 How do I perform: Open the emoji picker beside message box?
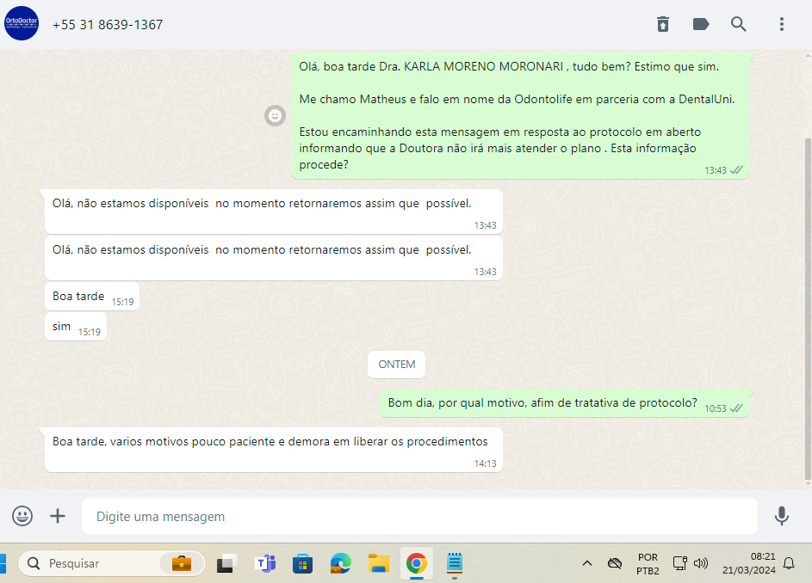[x=22, y=516]
